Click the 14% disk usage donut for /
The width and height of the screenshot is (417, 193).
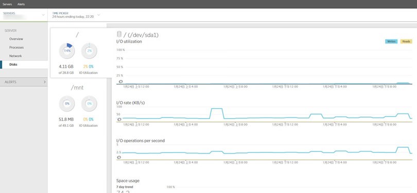pos(67,51)
